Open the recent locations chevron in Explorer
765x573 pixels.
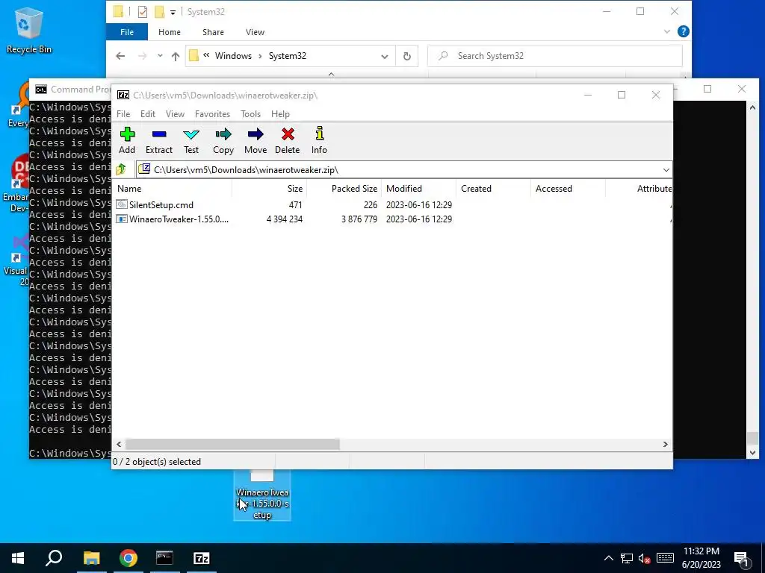click(x=160, y=56)
